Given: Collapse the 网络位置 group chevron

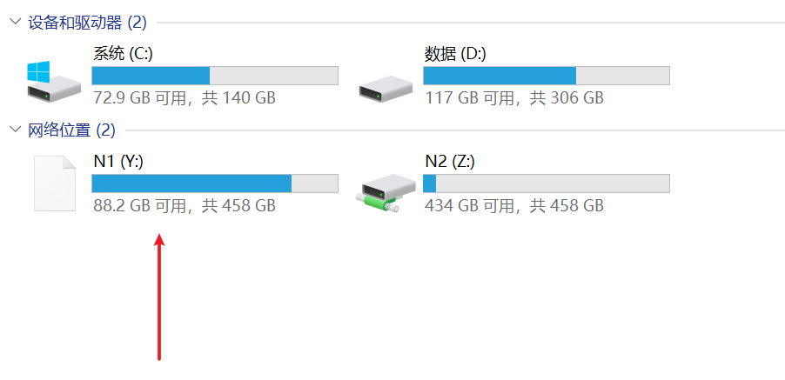Looking at the screenshot, I should click(x=15, y=130).
